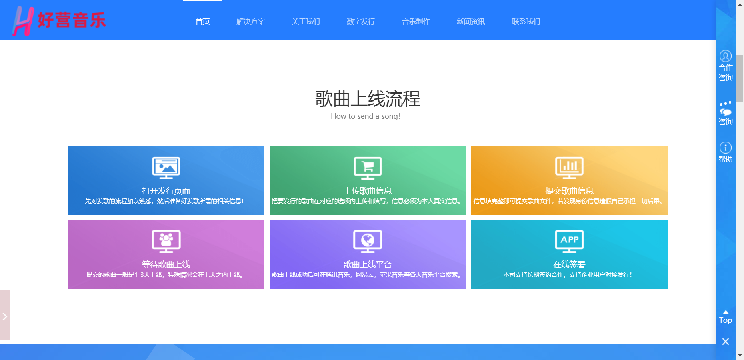Open the 解决方案 menu item
Screen dimensions: 744x360
click(x=250, y=22)
